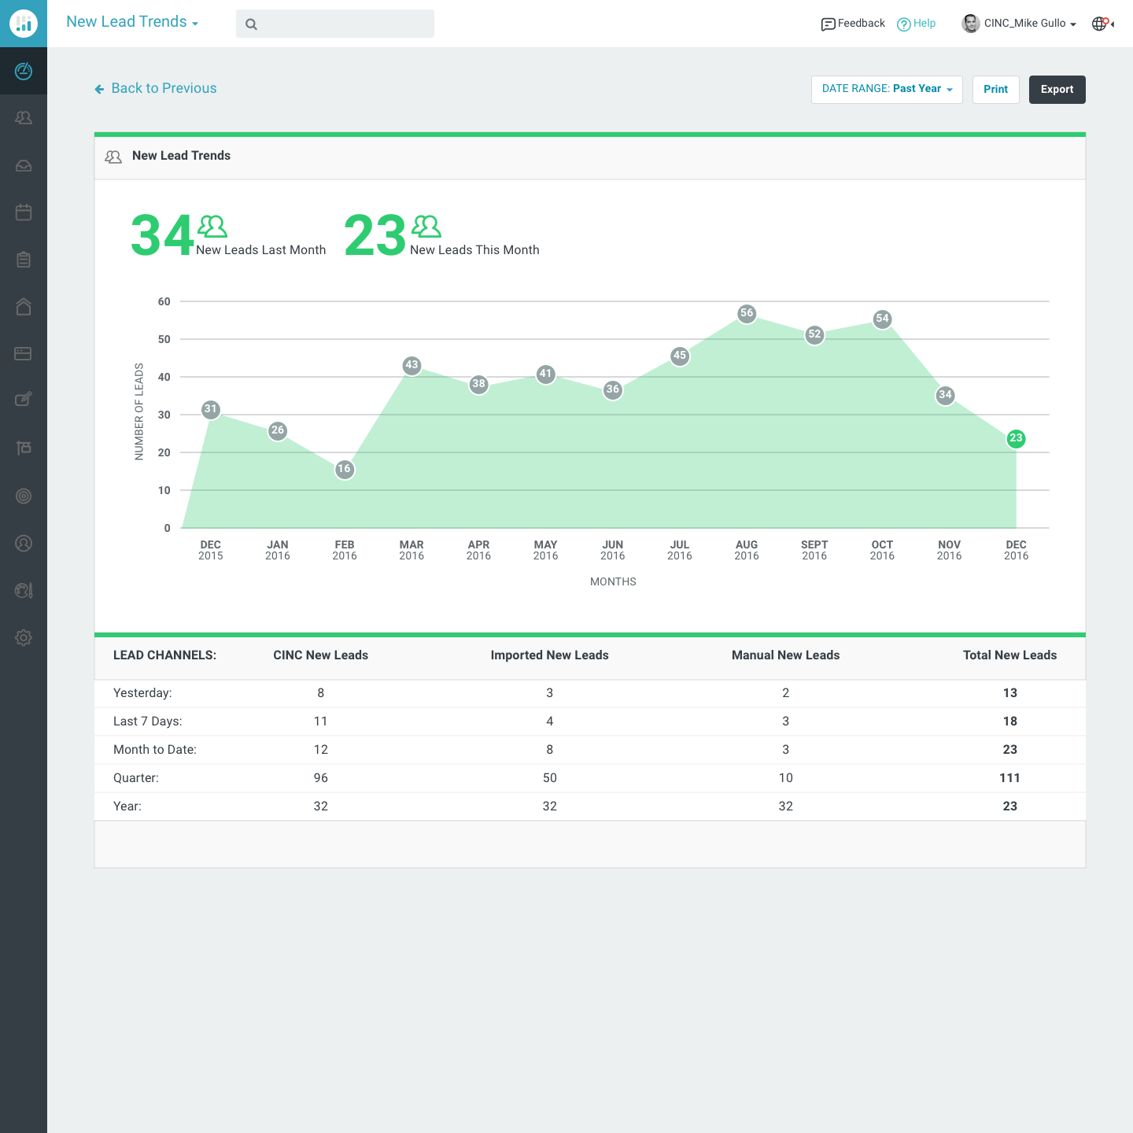Click the Total New Leads column header
Image resolution: width=1133 pixels, height=1133 pixels.
1010,655
